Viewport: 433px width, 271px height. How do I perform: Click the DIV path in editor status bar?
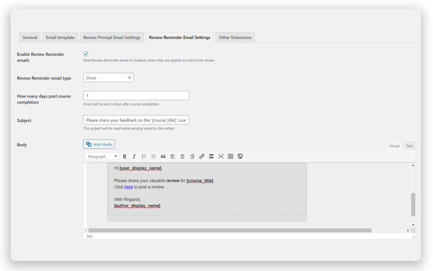click(89, 236)
